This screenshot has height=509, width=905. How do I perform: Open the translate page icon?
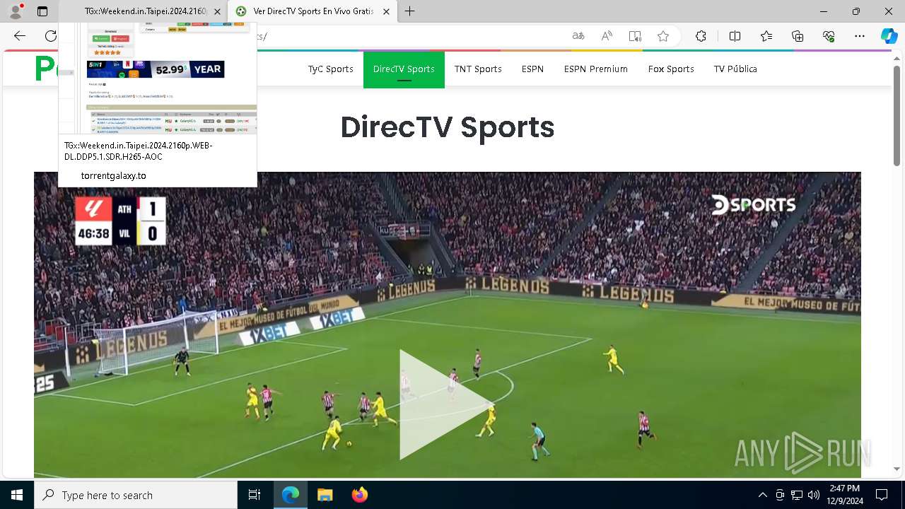pyautogui.click(x=578, y=36)
